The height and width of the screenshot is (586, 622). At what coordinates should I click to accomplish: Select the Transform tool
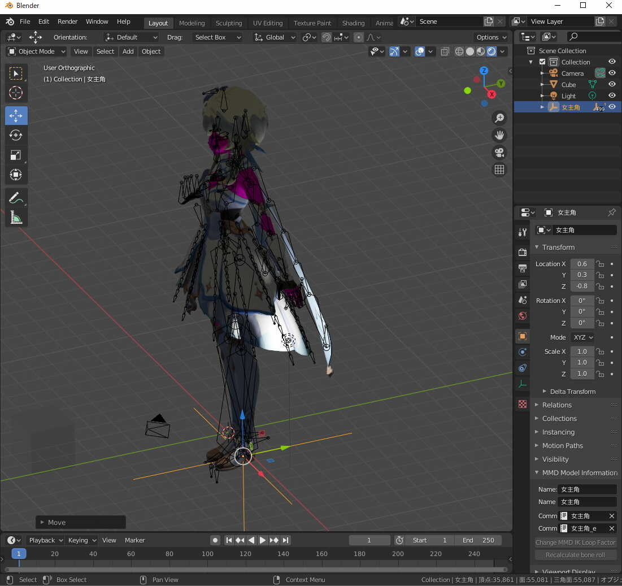coord(16,175)
